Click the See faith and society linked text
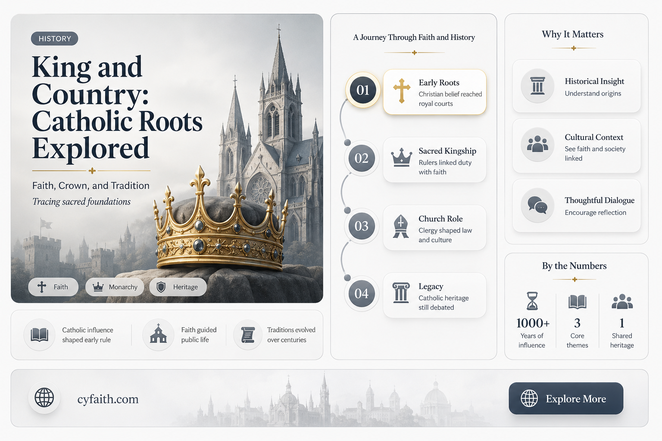The image size is (662, 441). point(595,154)
